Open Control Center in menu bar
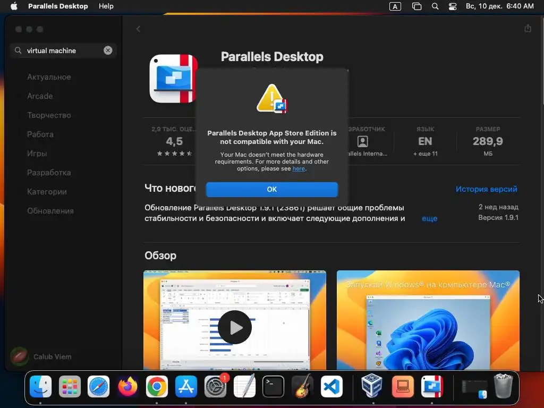544x408 pixels. [453, 6]
